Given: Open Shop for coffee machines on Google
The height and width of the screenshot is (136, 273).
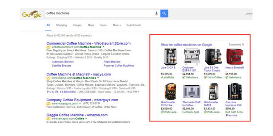Looking at the screenshot, I should pos(186,45).
